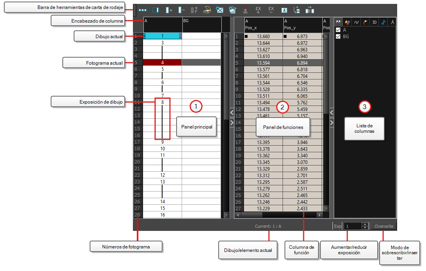Image resolution: width=426 pixels, height=271 pixels.
Task: Click the scanner drawing icon in toolbar
Action: pos(207,11)
